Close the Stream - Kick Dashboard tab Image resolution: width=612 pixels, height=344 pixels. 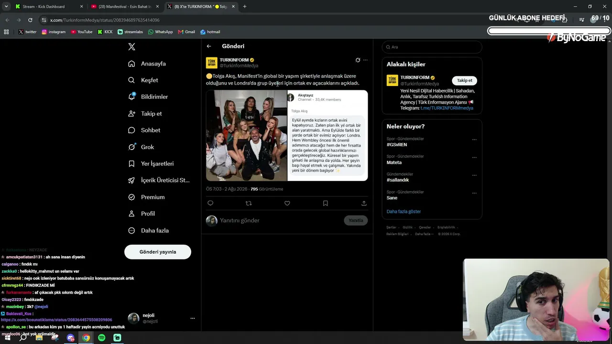[x=81, y=7]
